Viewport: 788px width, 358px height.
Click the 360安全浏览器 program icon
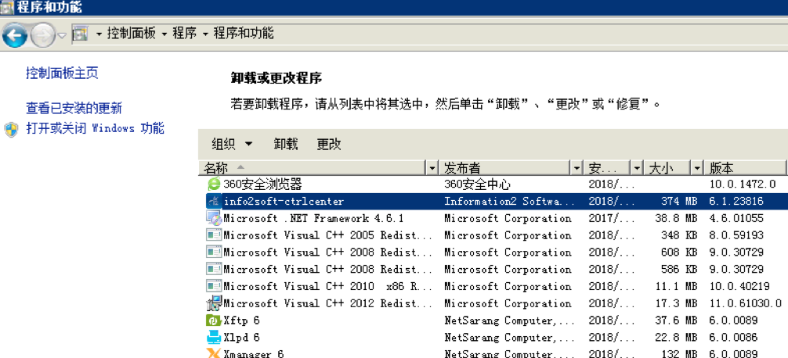[214, 184]
